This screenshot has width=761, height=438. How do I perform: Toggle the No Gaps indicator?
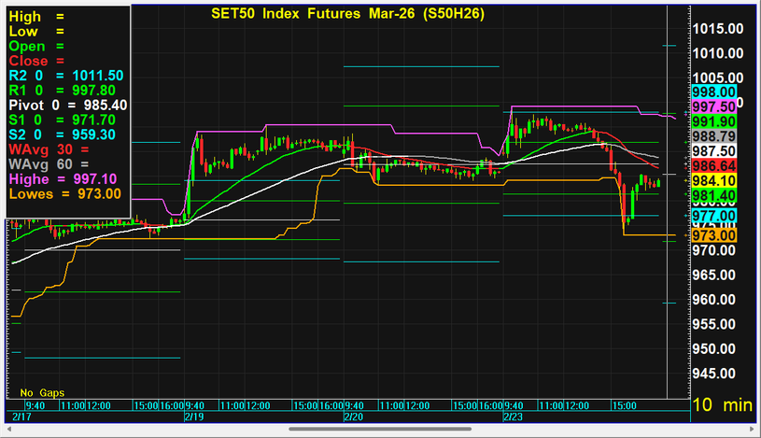(x=42, y=393)
